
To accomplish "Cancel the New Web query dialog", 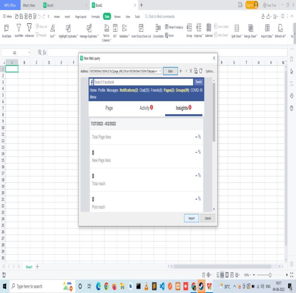I will [x=208, y=218].
